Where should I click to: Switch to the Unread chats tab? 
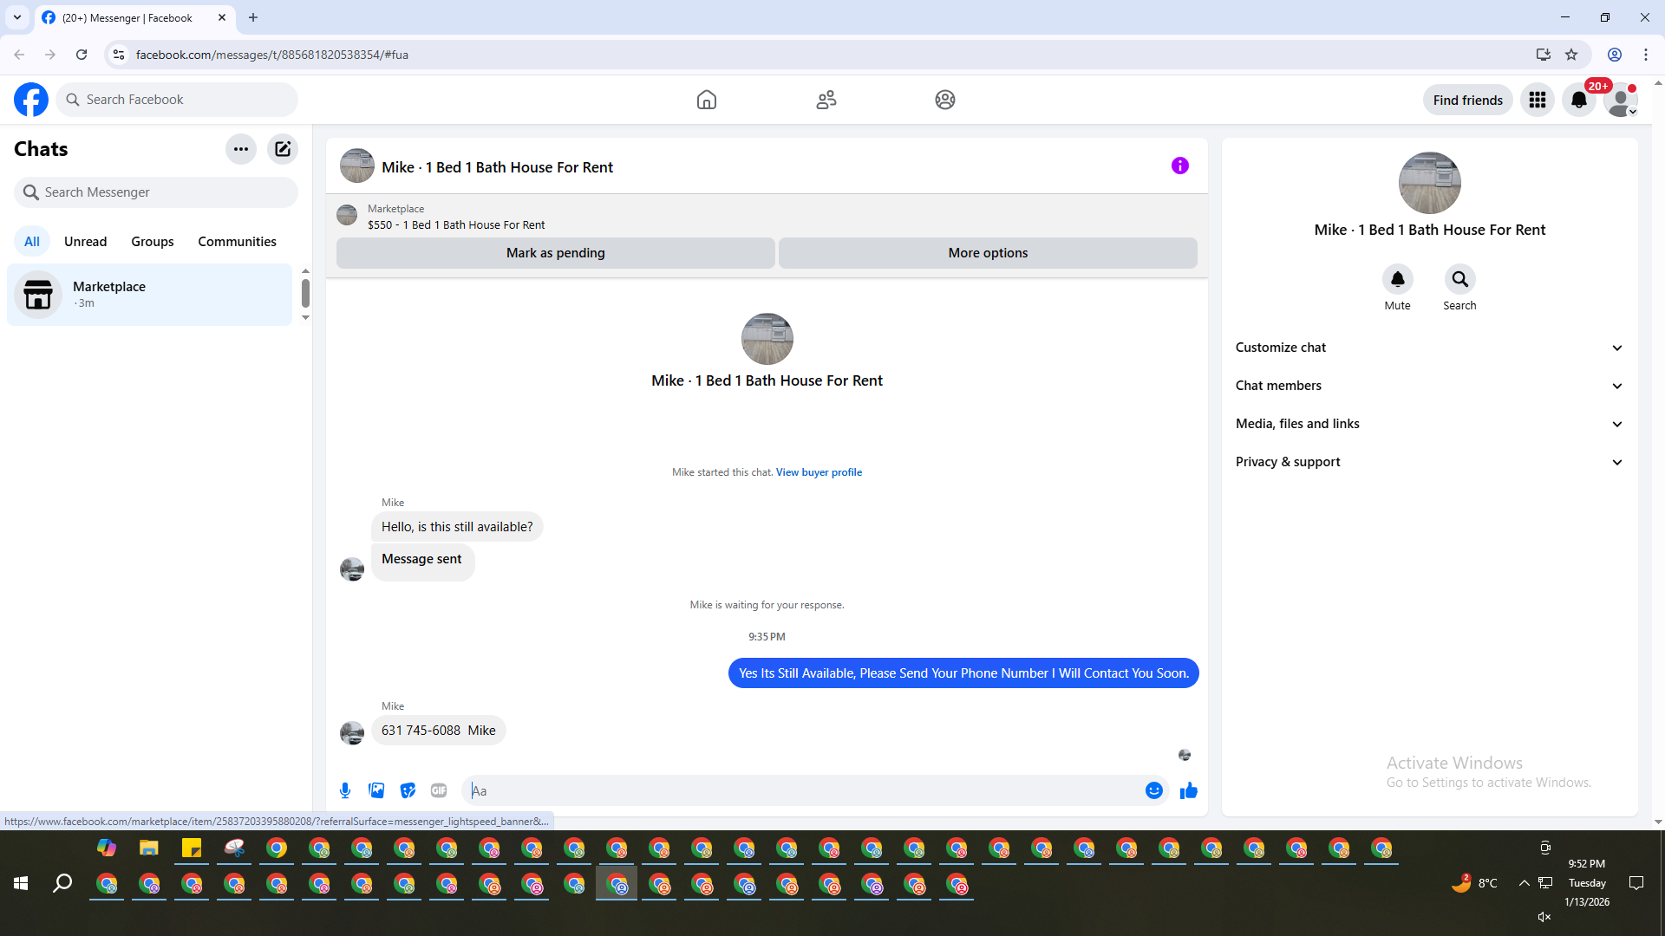pyautogui.click(x=85, y=242)
